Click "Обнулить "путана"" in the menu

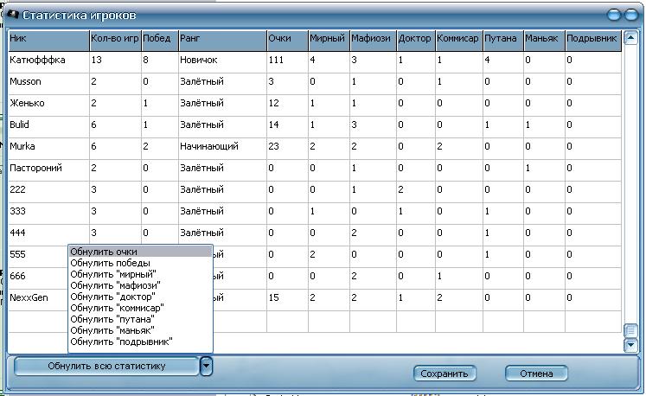(x=139, y=319)
